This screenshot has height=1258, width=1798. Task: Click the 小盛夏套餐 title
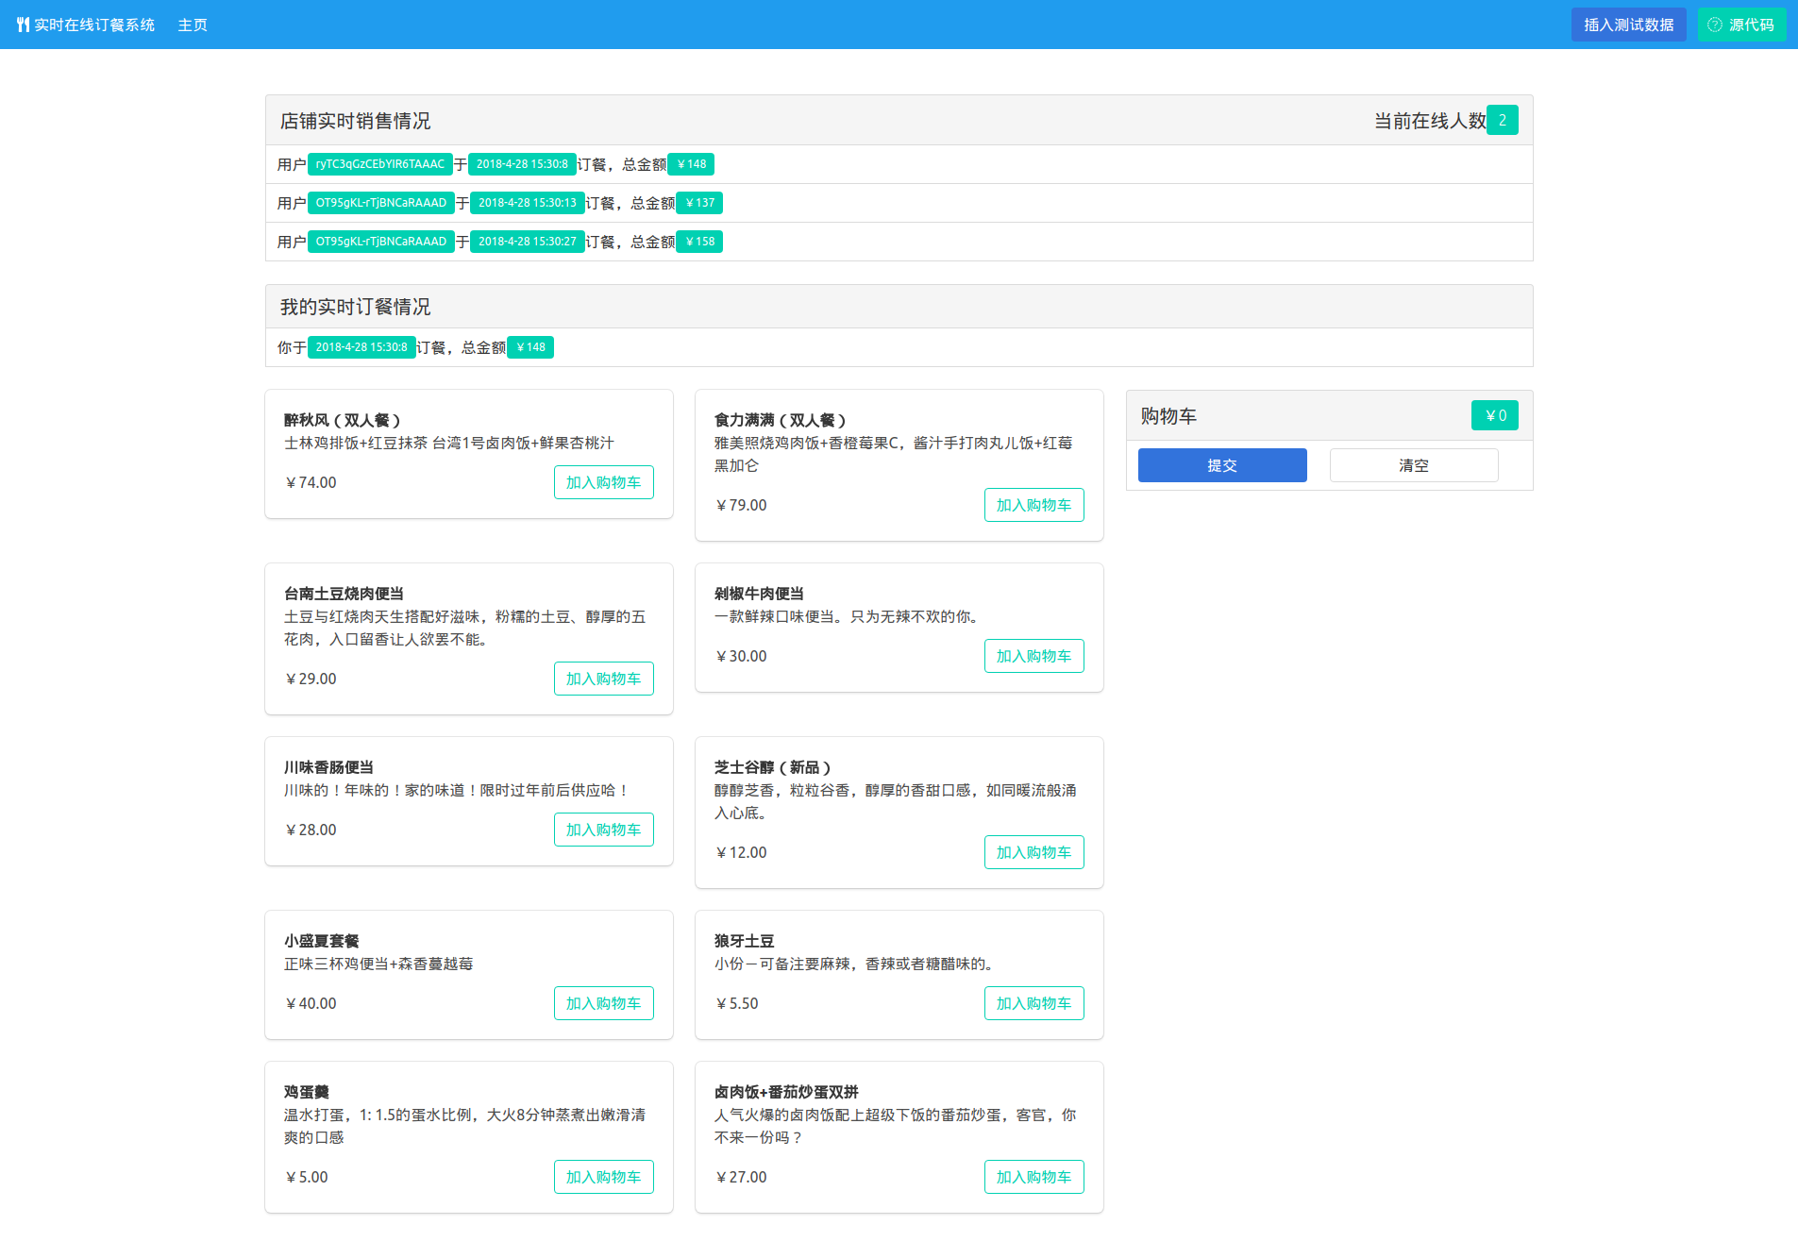[322, 941]
